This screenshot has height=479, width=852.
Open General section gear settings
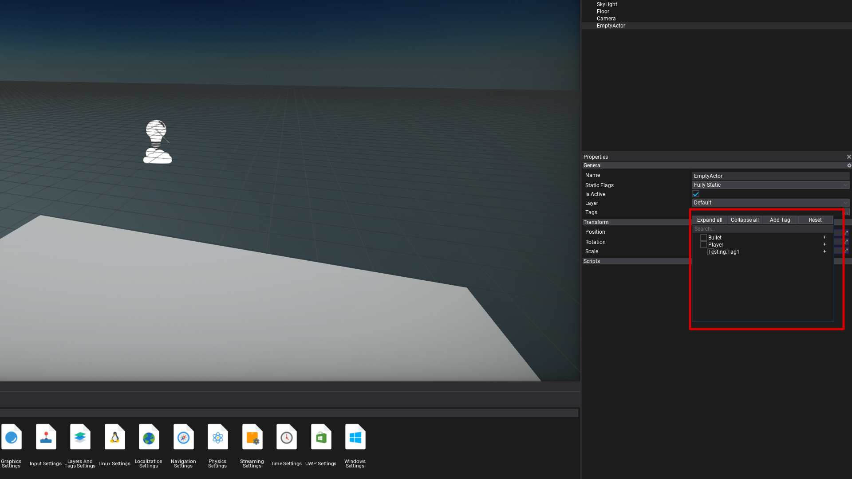849,165
